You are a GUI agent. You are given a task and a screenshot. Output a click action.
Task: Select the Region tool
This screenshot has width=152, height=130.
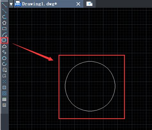pyautogui.click(x=4, y=93)
